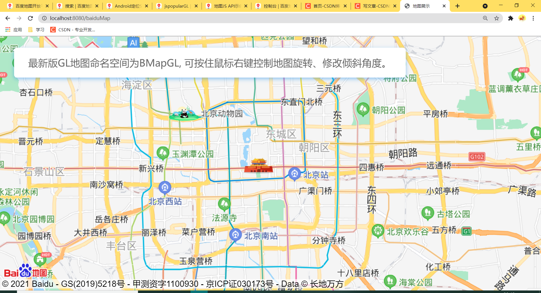
Task: Click the G102 road shield label
Action: coord(477,157)
